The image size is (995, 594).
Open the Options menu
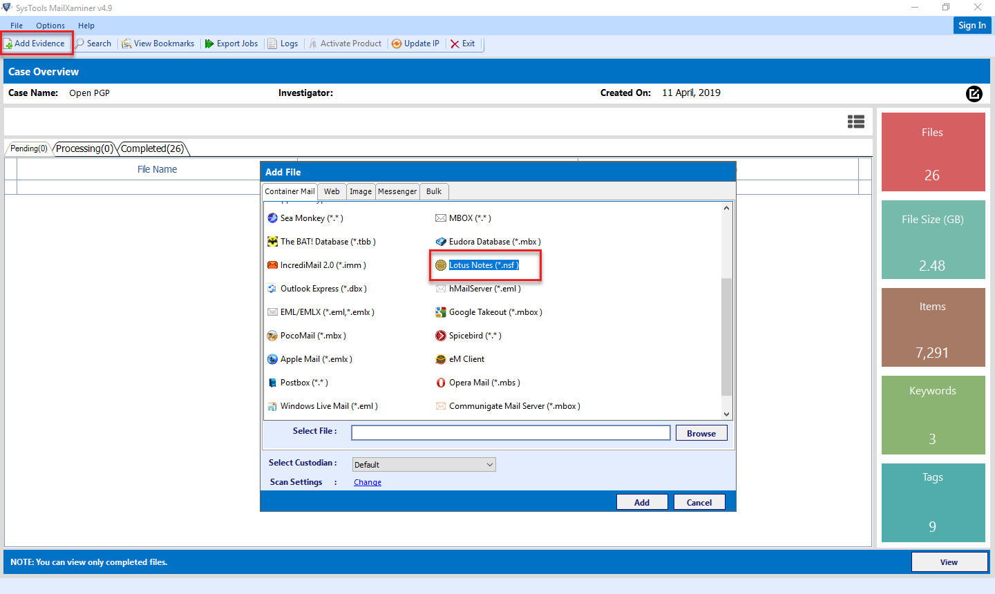50,26
